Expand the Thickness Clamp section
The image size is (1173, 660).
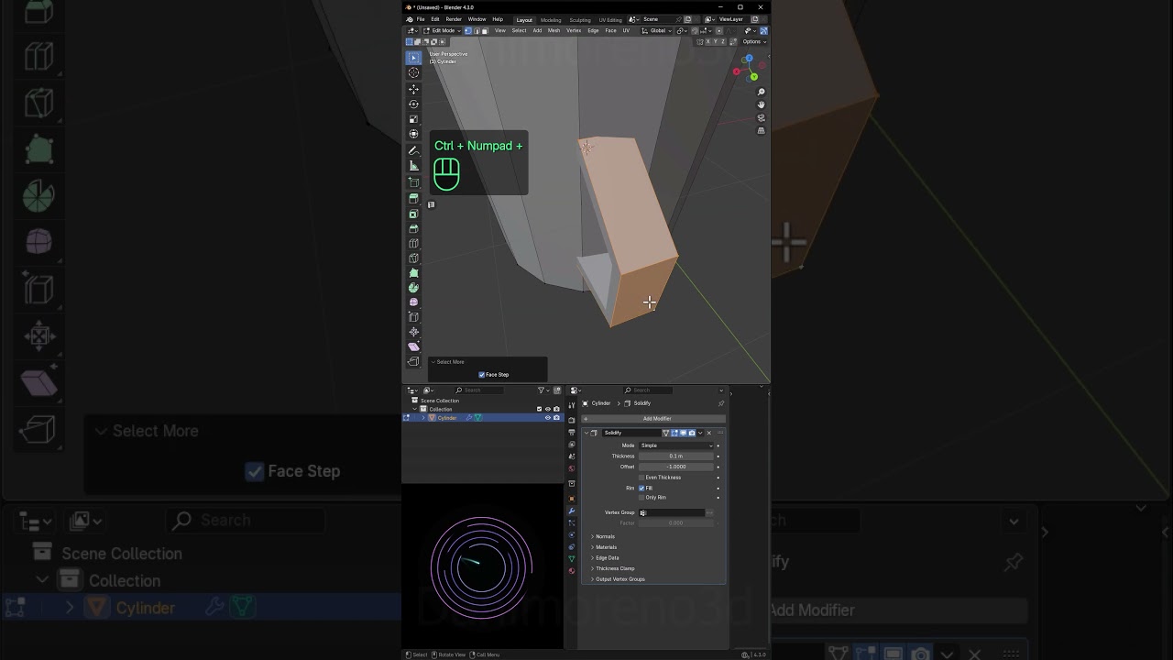point(614,568)
